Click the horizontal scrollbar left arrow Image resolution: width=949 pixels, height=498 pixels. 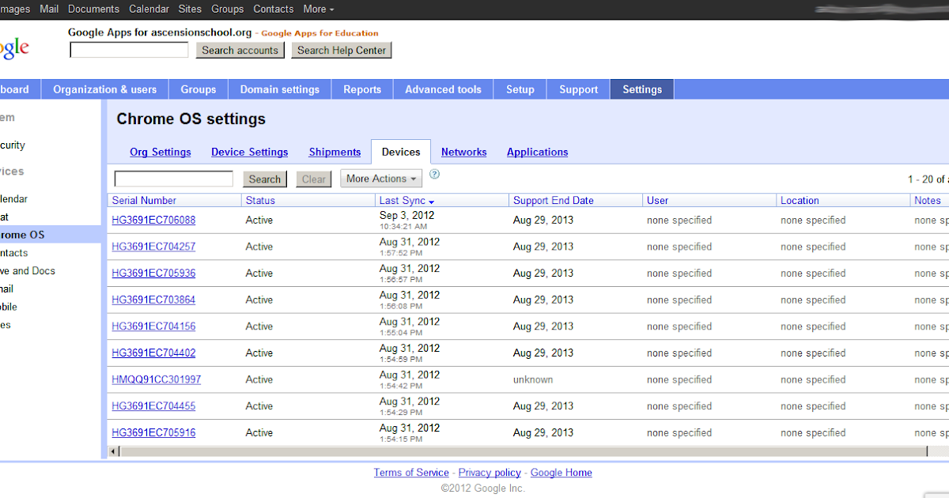coord(113,451)
